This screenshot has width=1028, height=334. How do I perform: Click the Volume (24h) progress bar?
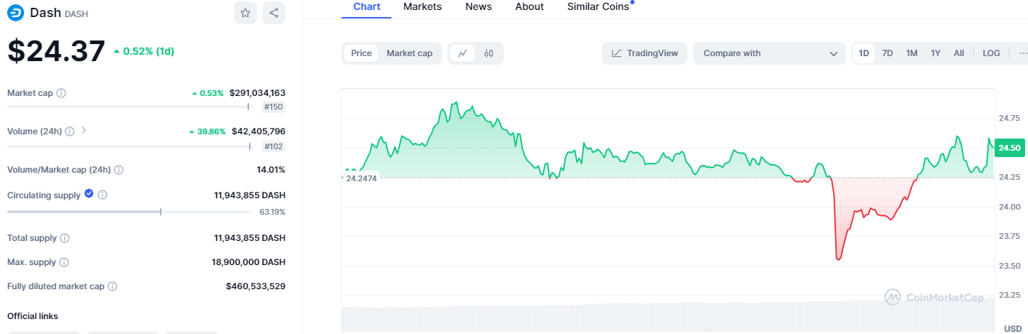[x=130, y=146]
